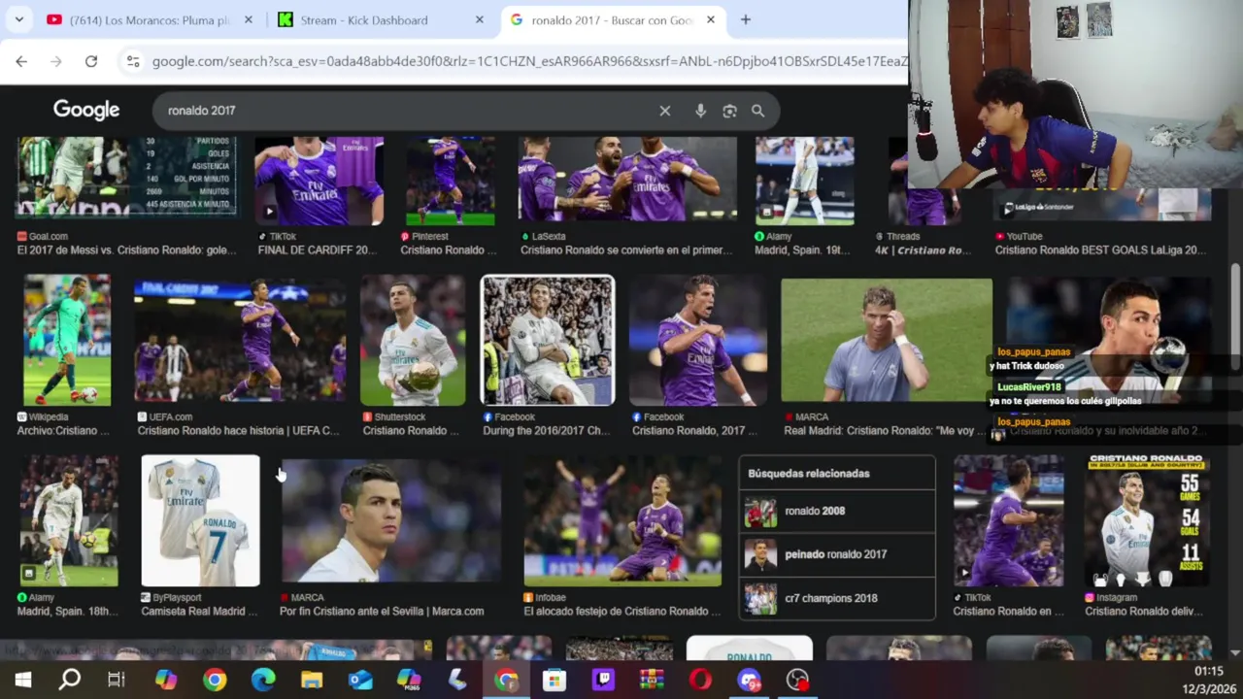Image resolution: width=1243 pixels, height=699 pixels.
Task: Close the Kick Dashboard tab
Action: click(479, 19)
